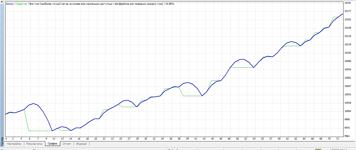
Task: Close the Tester panel with the x button
Action: tap(2, 2)
